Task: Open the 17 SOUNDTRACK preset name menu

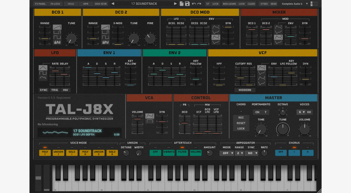Action: coord(144,4)
